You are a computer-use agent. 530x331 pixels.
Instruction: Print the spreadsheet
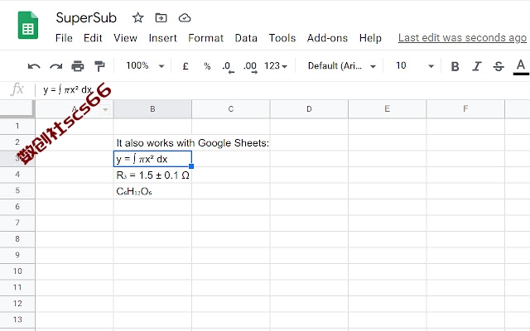pos(78,66)
